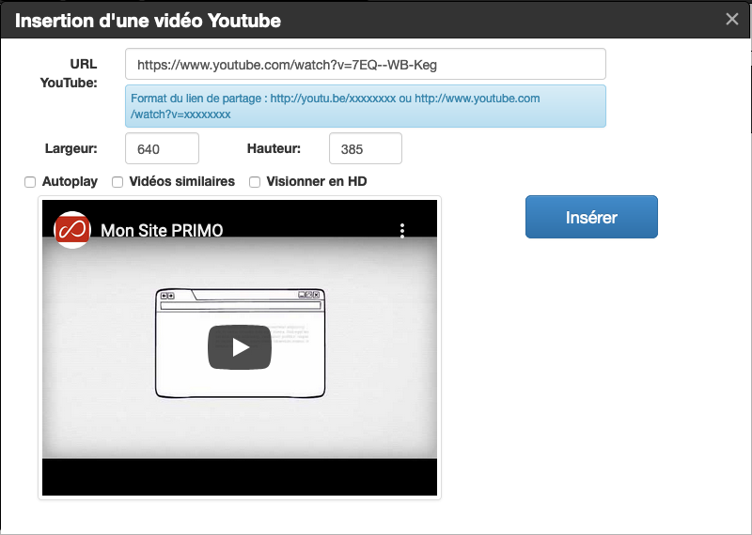Click the dialog title Insertion d'une vidéo Youtube
The height and width of the screenshot is (535, 752).
[148, 21]
